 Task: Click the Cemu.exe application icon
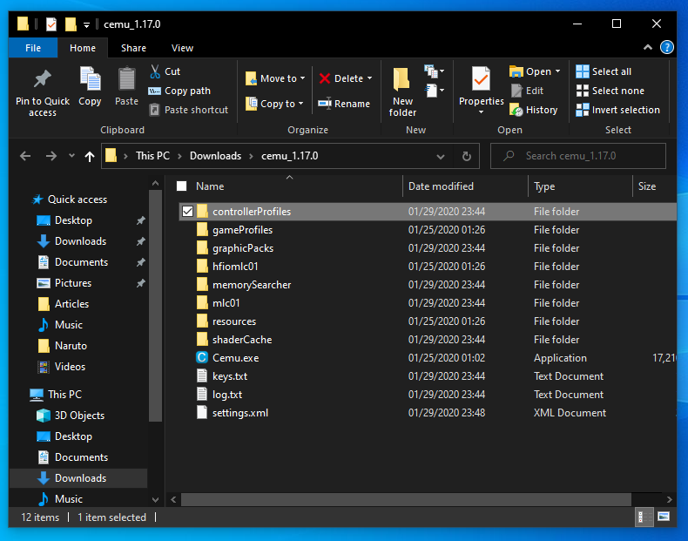pos(202,357)
